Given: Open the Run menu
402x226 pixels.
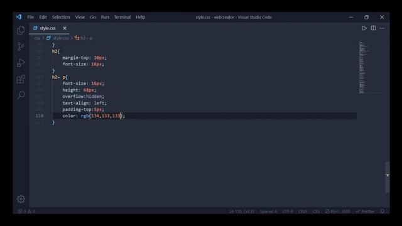Looking at the screenshot, I should click(105, 17).
